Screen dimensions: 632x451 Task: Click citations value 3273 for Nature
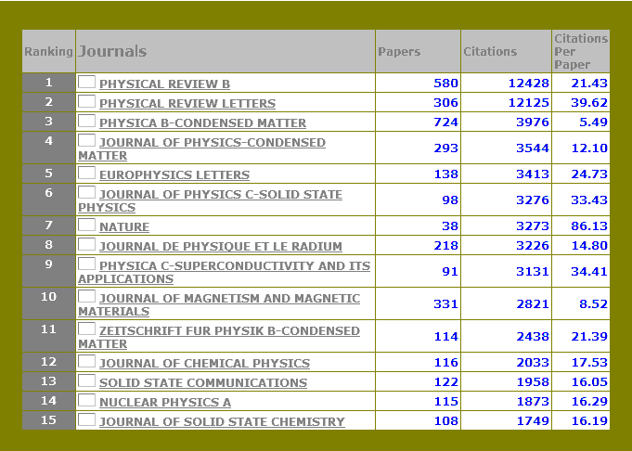533,225
